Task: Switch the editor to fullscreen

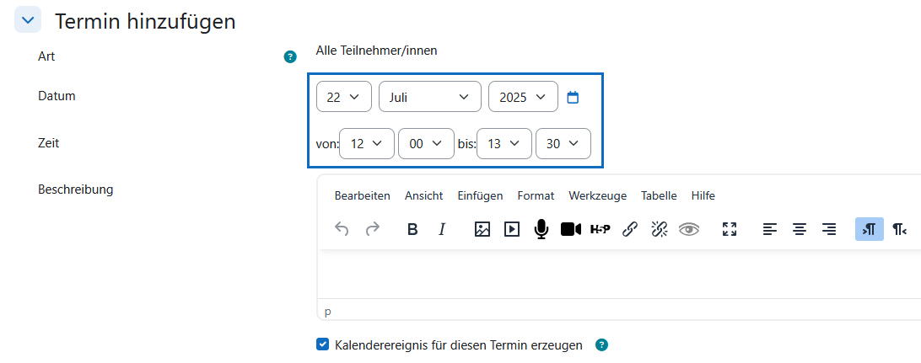Action: pyautogui.click(x=730, y=229)
